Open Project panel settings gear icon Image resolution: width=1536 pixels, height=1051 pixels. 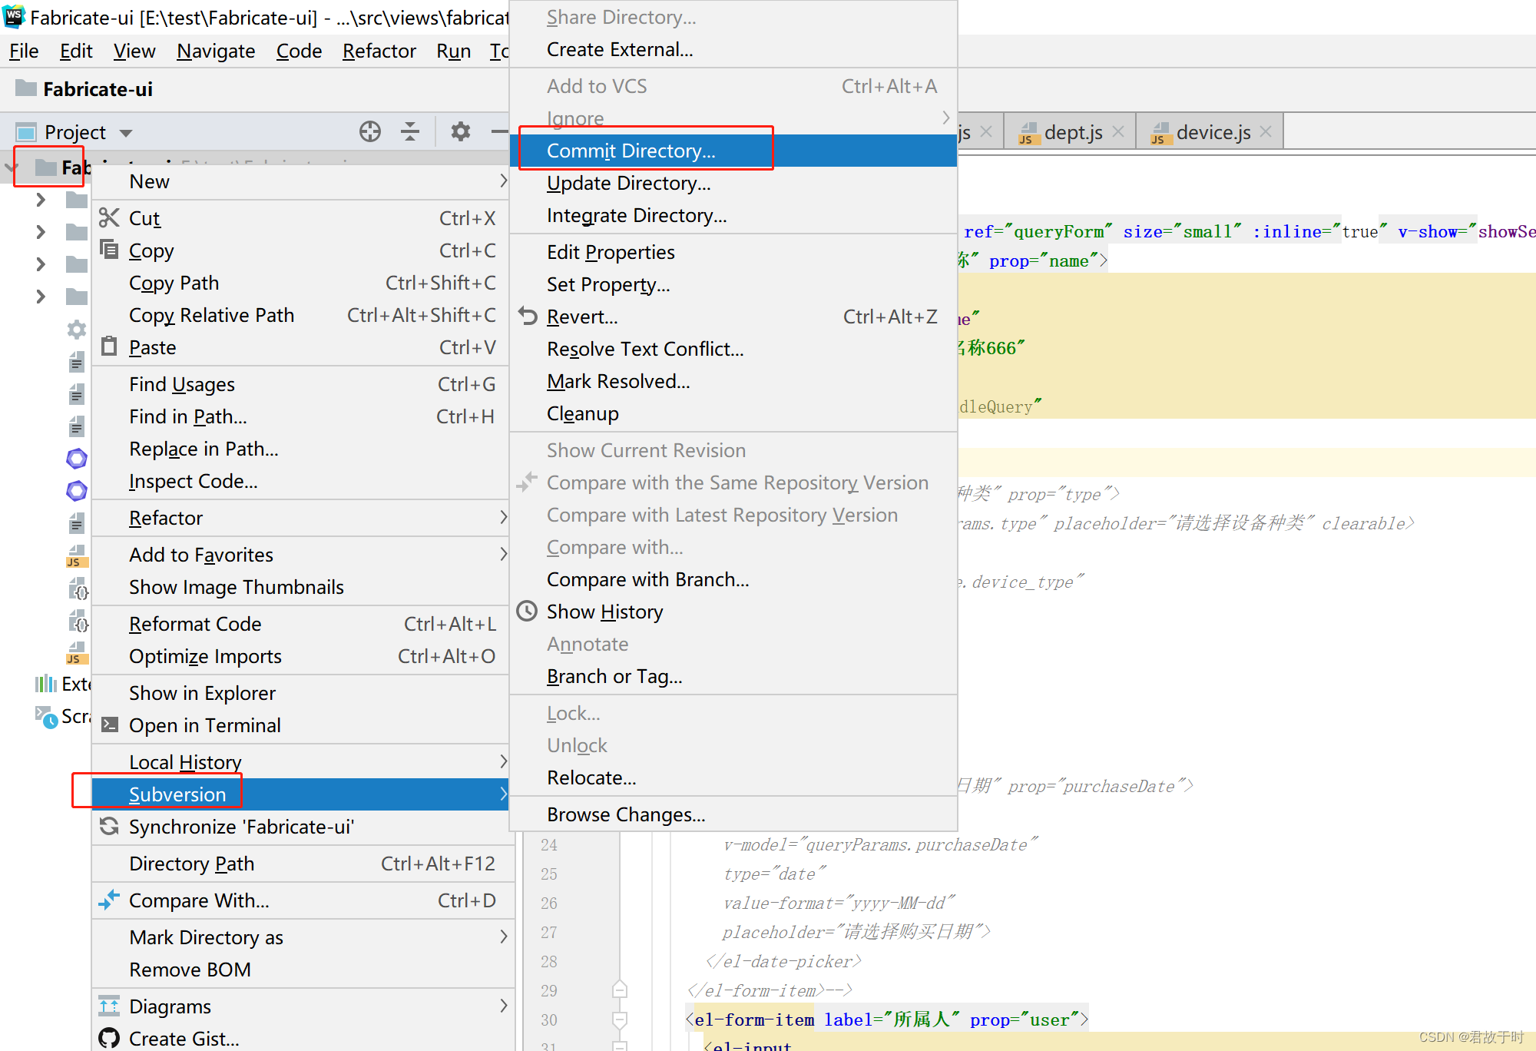[460, 131]
